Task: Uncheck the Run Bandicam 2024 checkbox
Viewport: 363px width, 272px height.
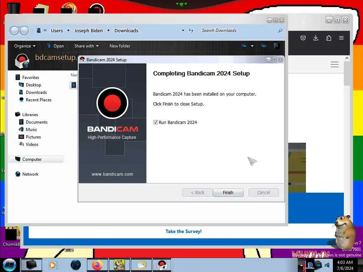Action: [x=155, y=122]
